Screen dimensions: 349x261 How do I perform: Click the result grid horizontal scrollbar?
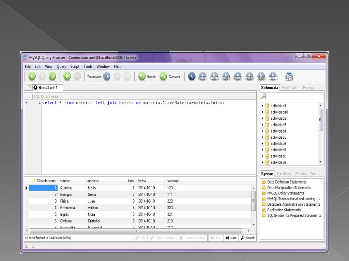136,231
